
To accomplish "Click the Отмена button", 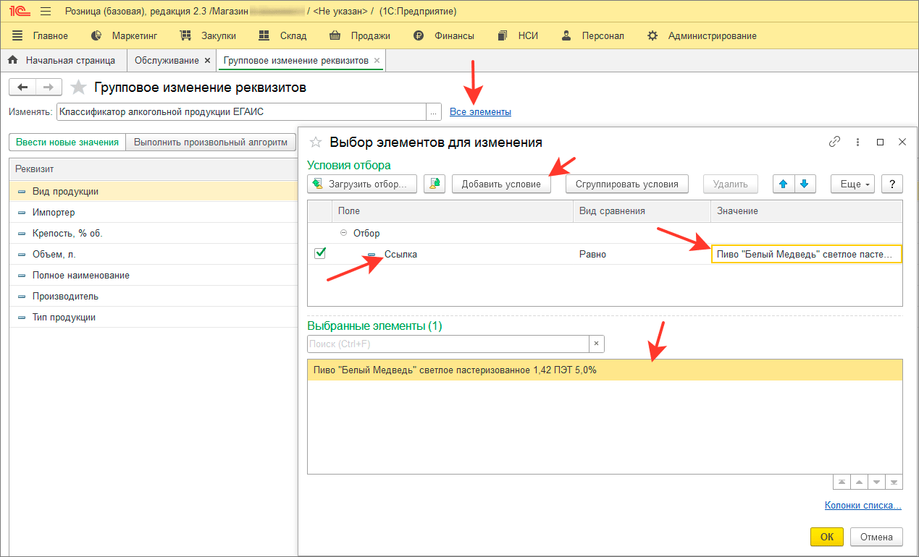I will click(x=876, y=537).
